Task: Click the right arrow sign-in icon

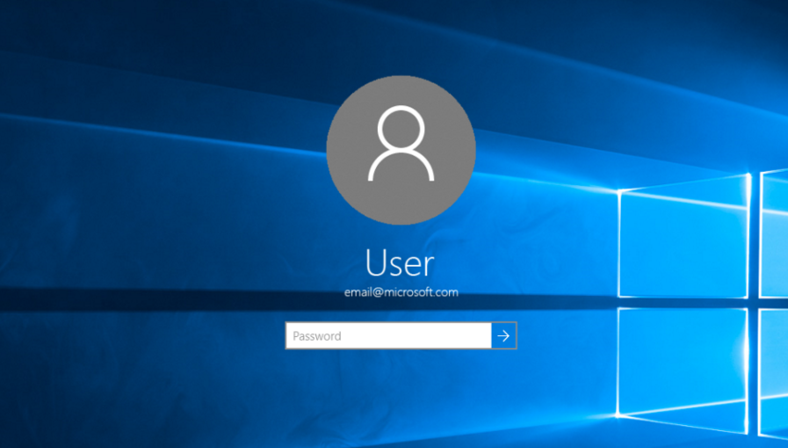Action: (504, 336)
